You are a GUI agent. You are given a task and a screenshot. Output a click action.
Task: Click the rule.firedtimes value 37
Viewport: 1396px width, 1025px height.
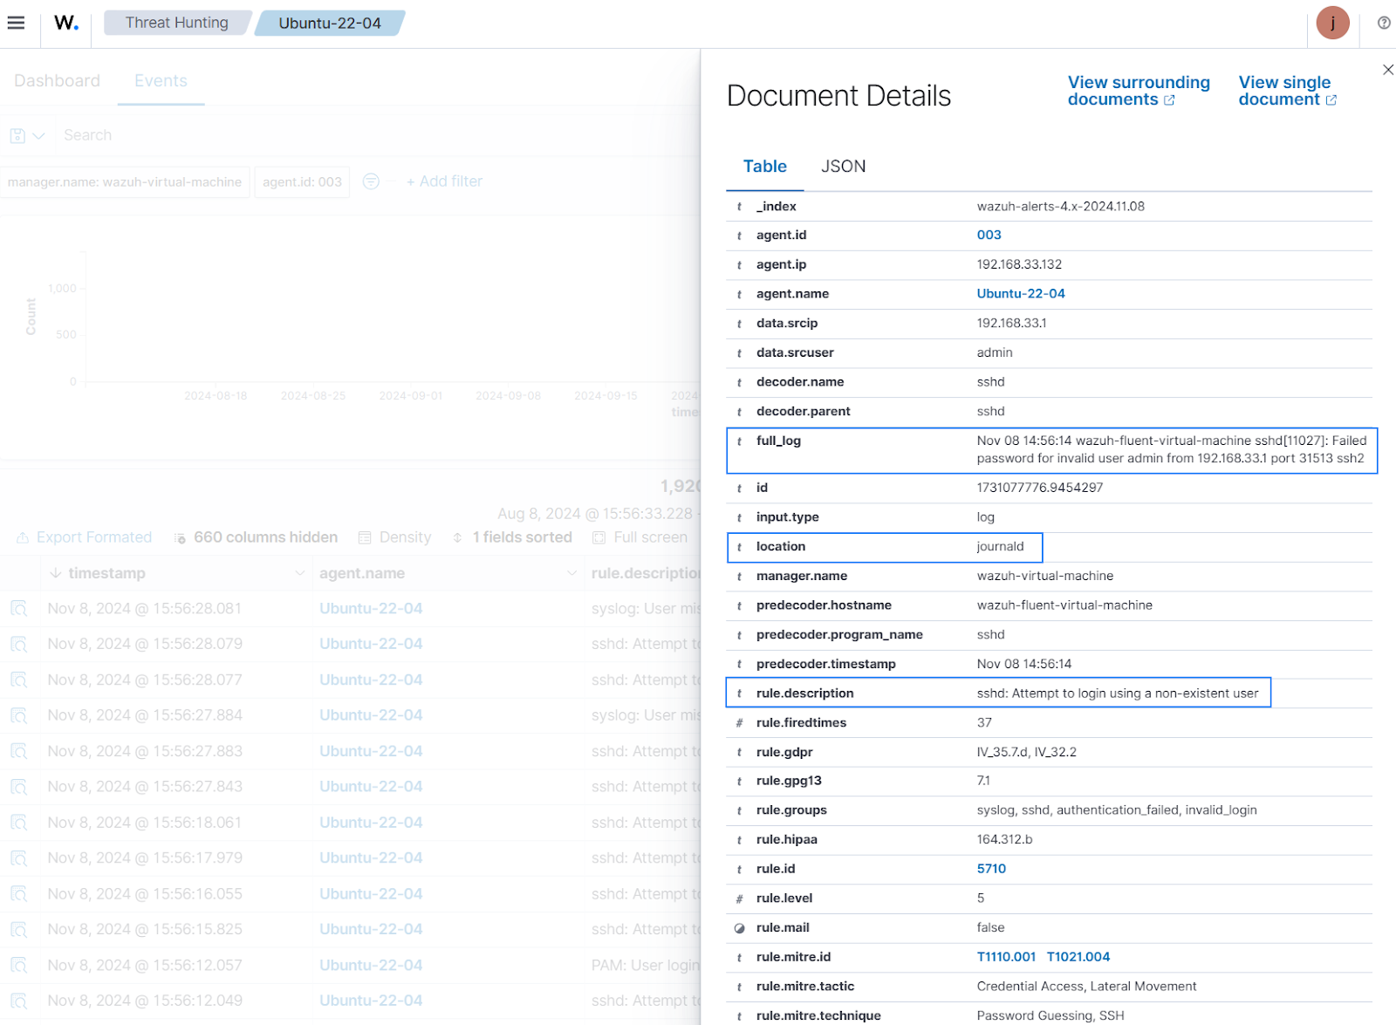pyautogui.click(x=984, y=722)
